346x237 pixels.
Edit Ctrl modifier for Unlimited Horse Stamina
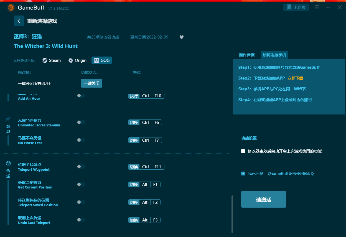point(146,122)
